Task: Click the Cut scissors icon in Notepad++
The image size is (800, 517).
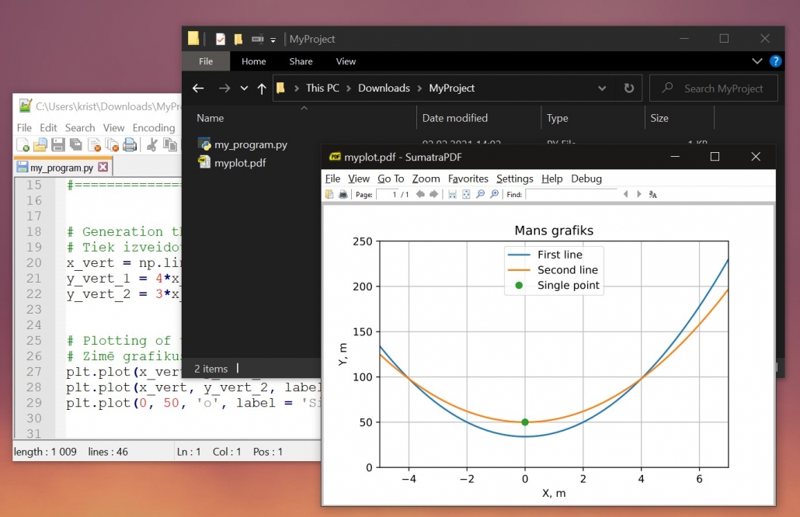Action: click(x=151, y=145)
